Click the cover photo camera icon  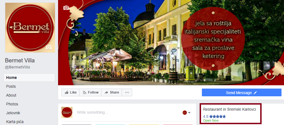[66, 8]
